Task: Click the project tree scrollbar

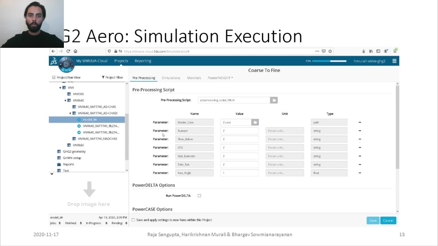Action: click(x=127, y=137)
